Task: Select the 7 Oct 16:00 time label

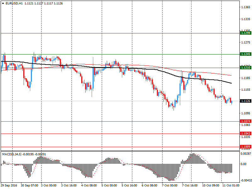Action: pyautogui.click(x=190, y=186)
